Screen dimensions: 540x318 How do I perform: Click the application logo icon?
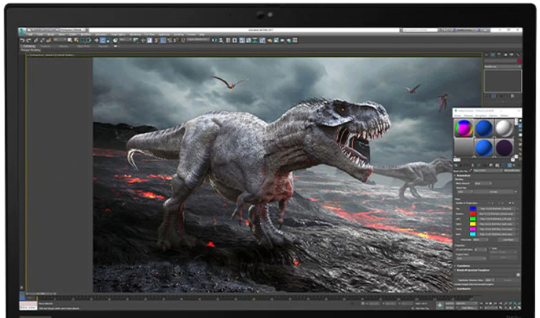pos(21,32)
